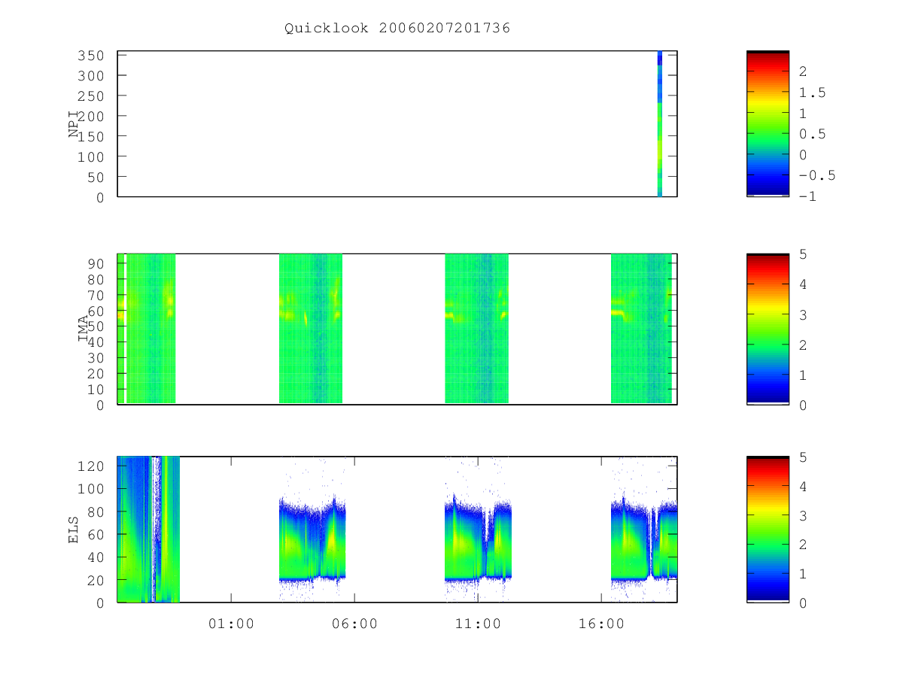Click the 1 label on ELS colorbar

pyautogui.click(x=804, y=573)
